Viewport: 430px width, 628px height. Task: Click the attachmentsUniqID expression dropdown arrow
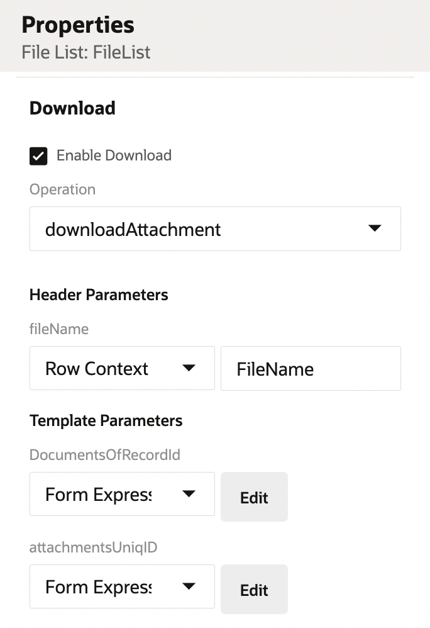tap(189, 586)
